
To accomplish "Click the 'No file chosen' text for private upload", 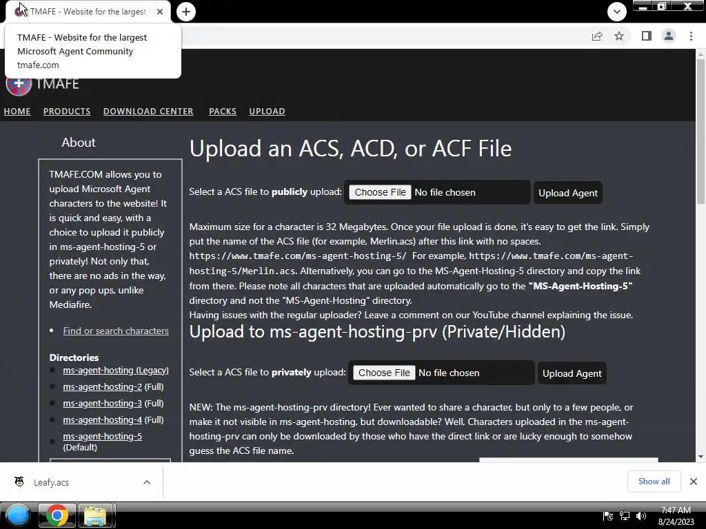I will tap(449, 373).
